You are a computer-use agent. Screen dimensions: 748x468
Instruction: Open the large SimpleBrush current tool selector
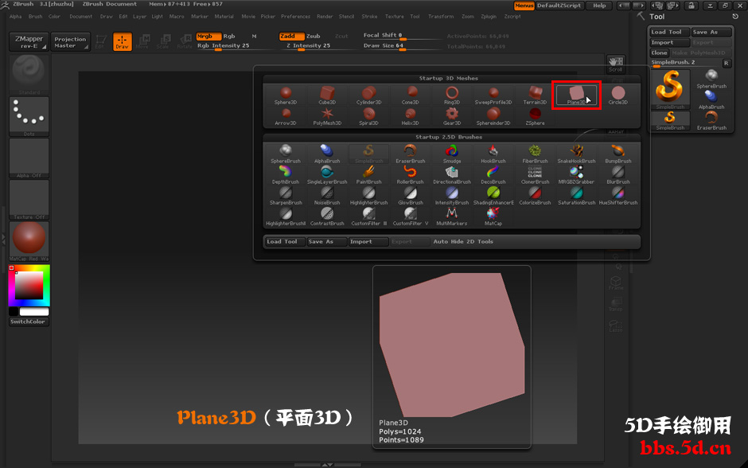click(670, 89)
